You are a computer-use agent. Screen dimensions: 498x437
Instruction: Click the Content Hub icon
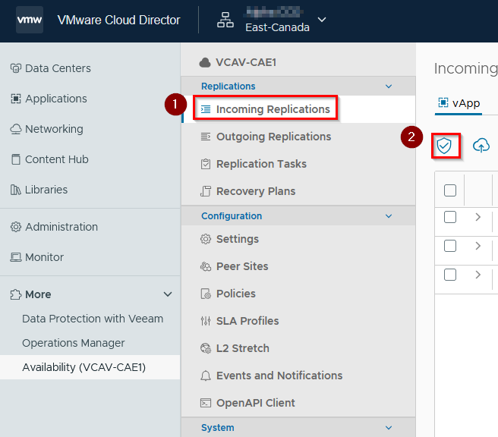15,159
